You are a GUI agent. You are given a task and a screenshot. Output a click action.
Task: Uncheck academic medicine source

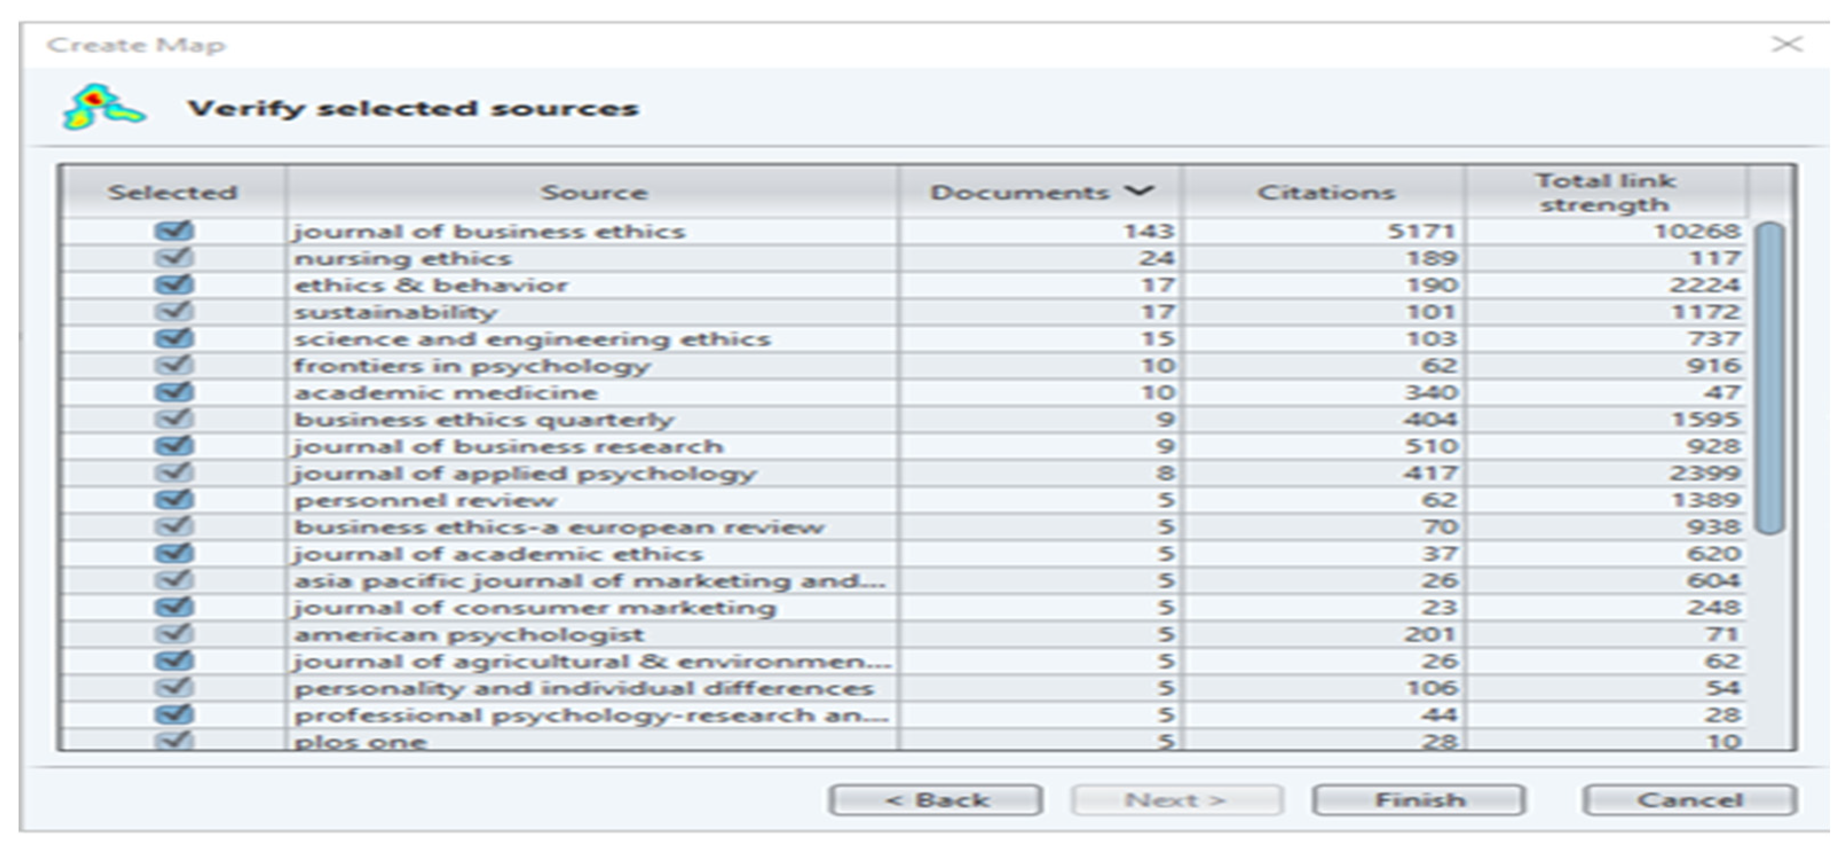click(173, 392)
